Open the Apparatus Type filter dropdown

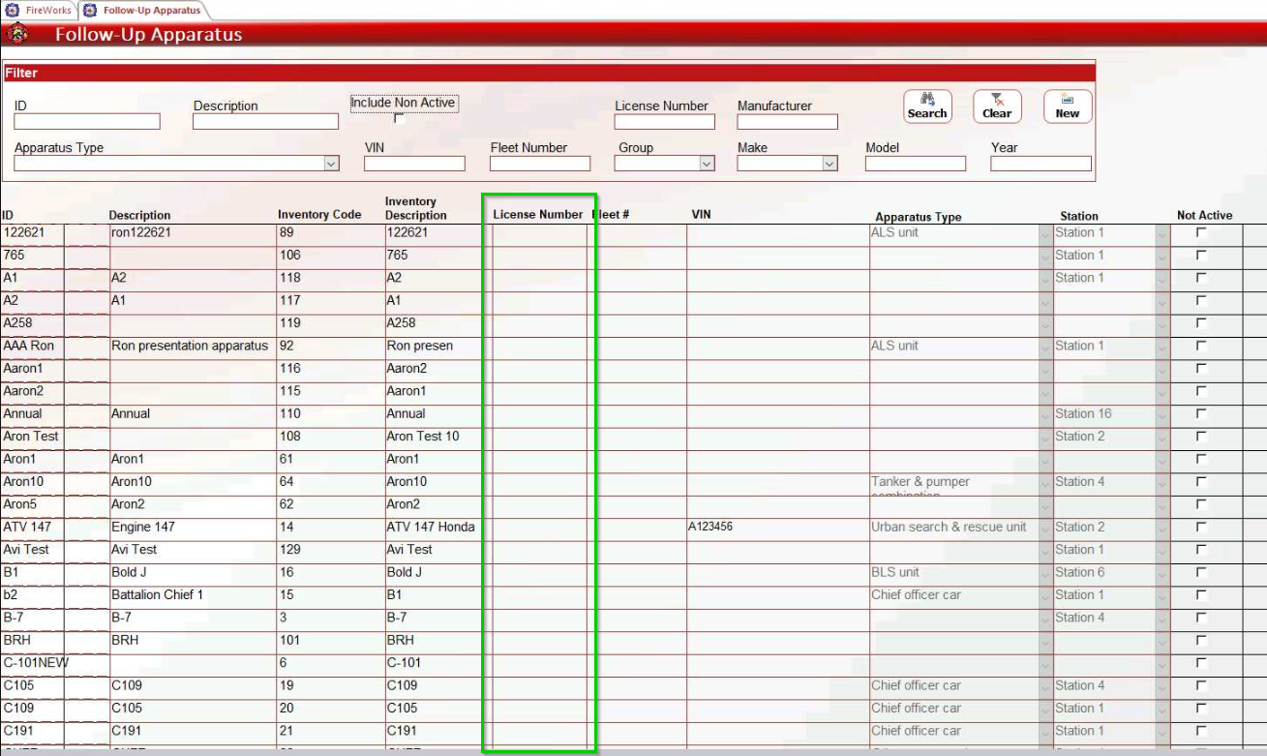click(331, 164)
